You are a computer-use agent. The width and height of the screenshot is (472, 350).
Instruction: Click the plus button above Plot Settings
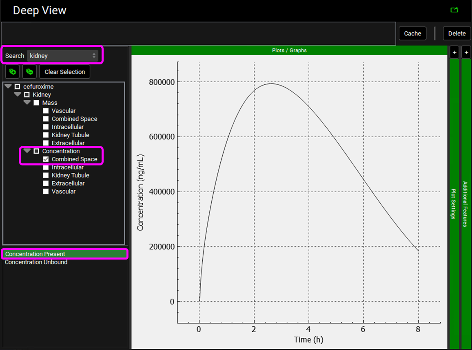point(454,52)
